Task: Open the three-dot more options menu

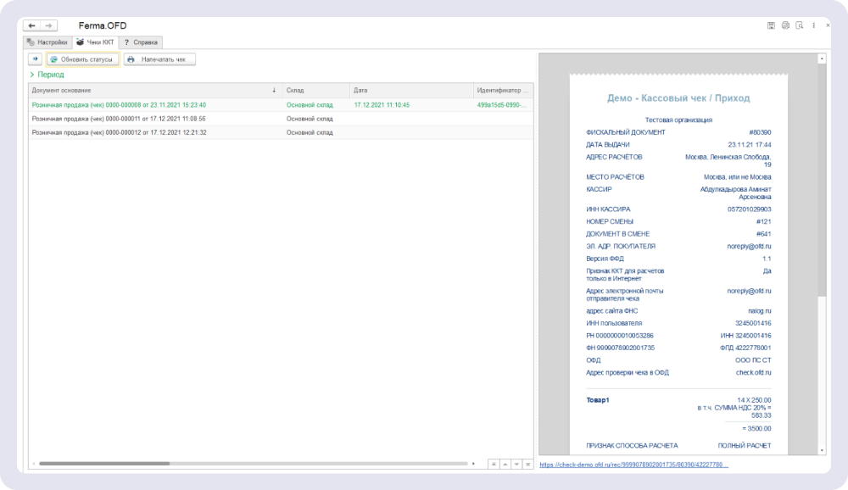Action: pyautogui.click(x=812, y=26)
